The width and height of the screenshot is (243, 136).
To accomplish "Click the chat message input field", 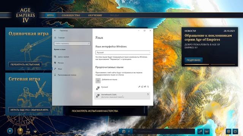I will 164,131.
